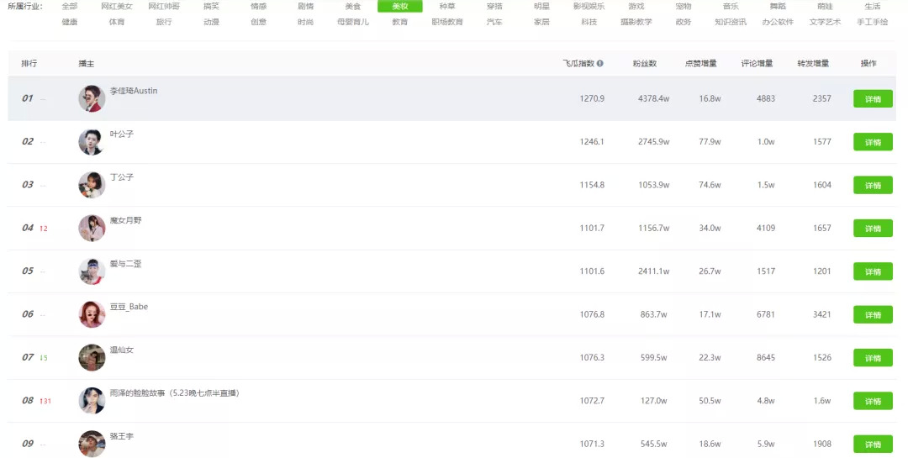Click the 评论增量 column header

pyautogui.click(x=757, y=63)
